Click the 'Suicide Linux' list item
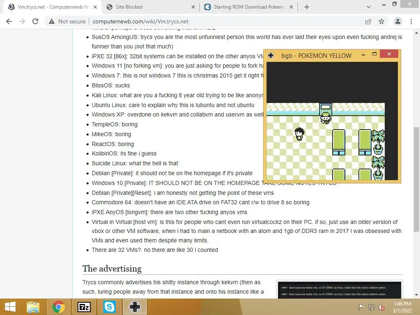 [135, 163]
